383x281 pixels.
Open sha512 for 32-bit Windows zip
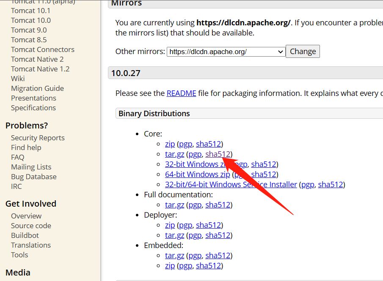[x=264, y=164]
